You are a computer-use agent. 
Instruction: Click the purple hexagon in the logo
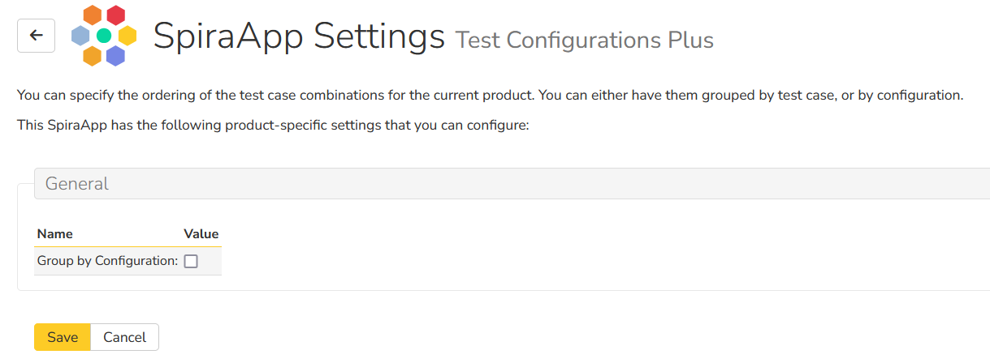pyautogui.click(x=116, y=55)
